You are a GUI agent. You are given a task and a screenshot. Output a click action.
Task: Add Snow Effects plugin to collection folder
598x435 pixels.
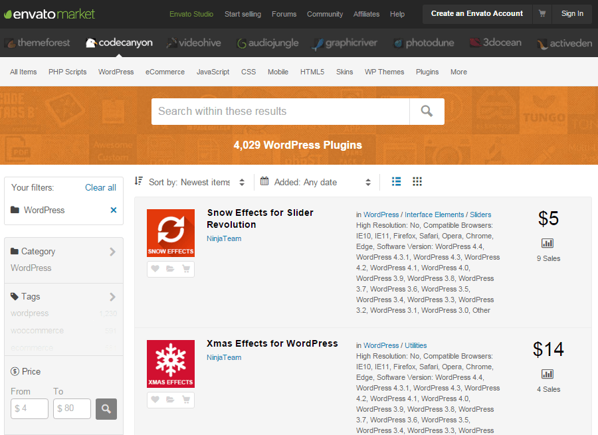[x=171, y=269]
